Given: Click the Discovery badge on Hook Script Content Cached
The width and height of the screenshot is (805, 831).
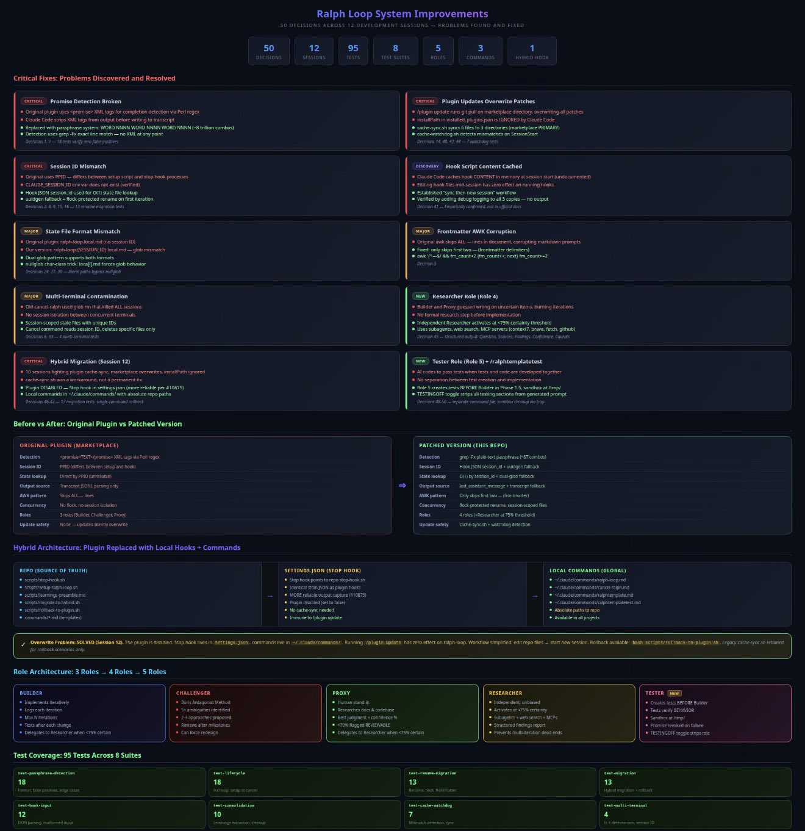Looking at the screenshot, I should [x=427, y=166].
